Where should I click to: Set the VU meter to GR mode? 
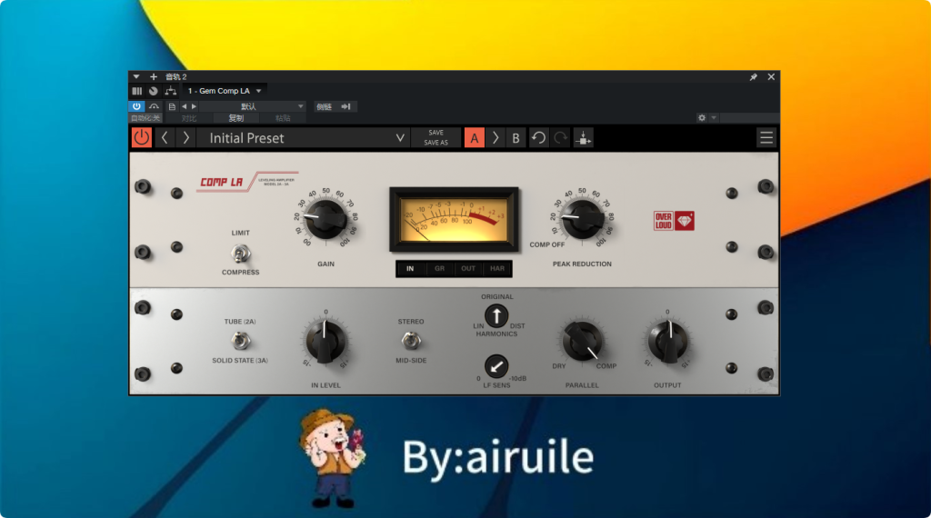[x=439, y=269]
